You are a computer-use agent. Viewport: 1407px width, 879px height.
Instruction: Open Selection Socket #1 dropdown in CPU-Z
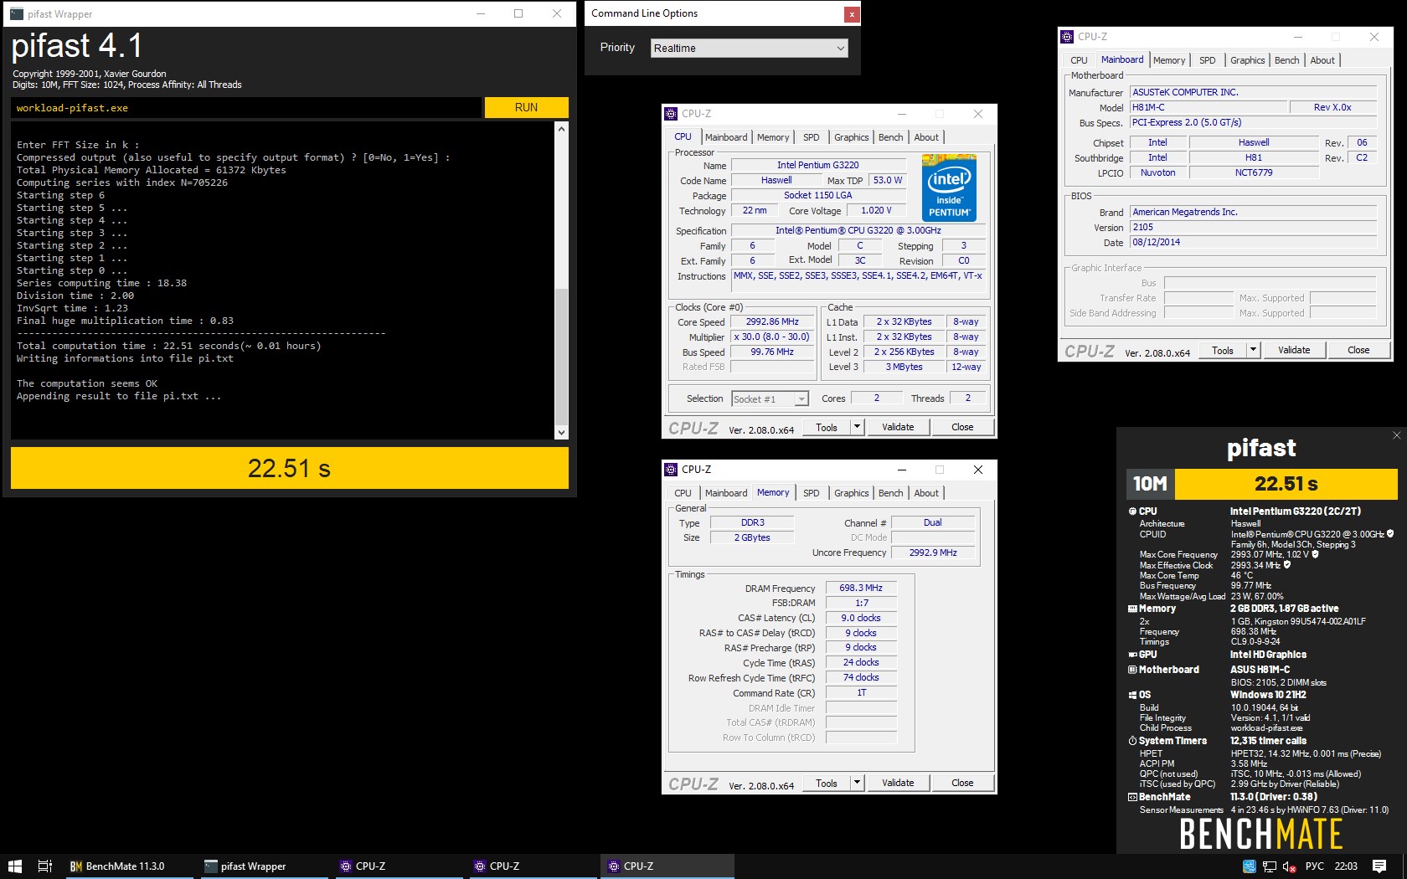click(x=770, y=399)
